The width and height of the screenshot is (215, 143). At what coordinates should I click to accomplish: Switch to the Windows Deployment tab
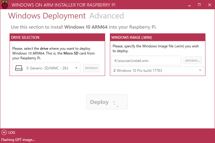click(47, 16)
